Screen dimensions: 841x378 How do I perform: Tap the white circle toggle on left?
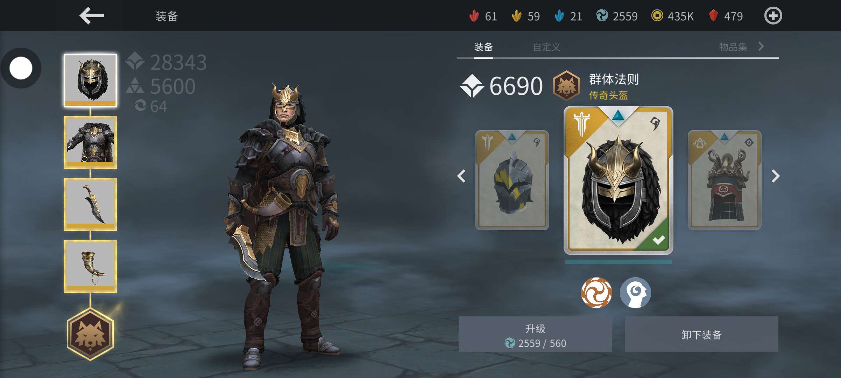pos(21,68)
